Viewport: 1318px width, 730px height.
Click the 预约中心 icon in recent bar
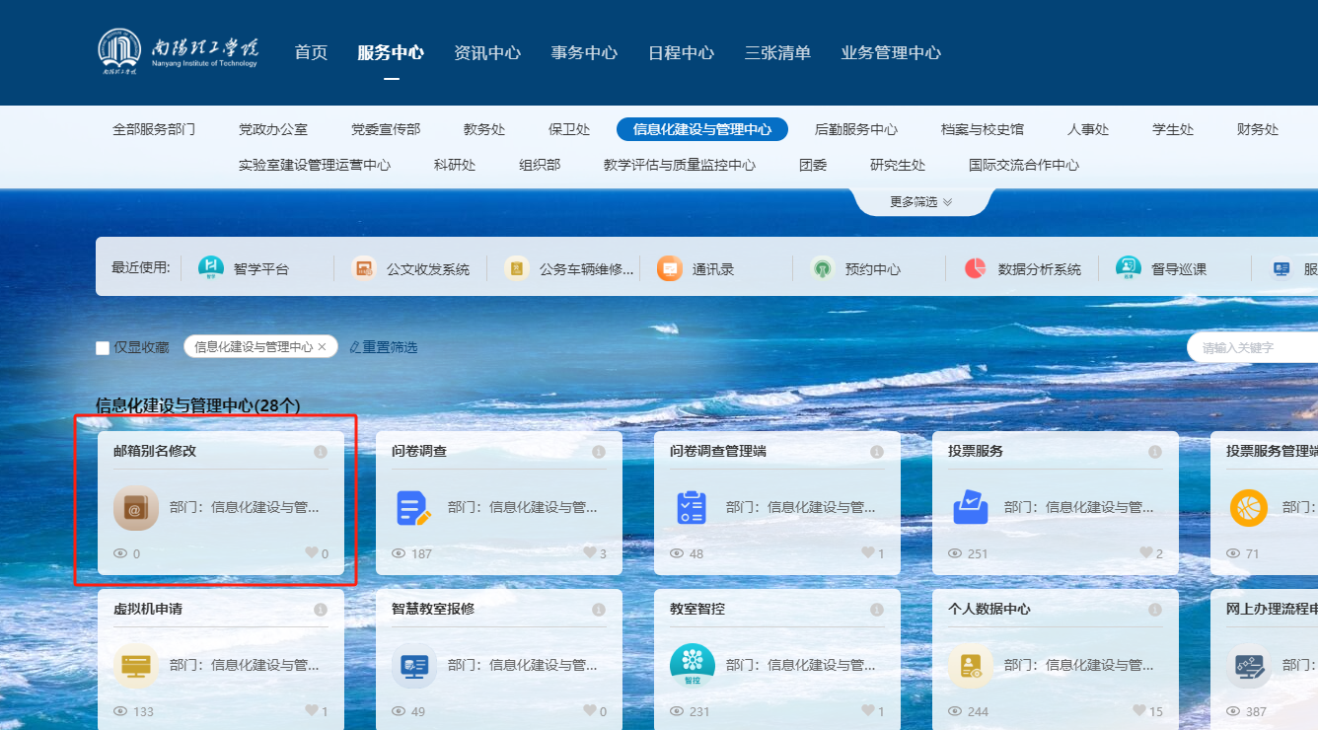pos(823,268)
